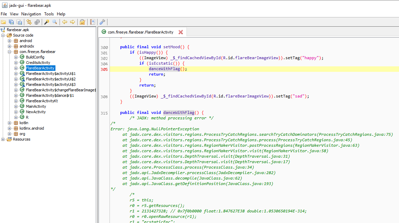The image size is (399, 223).
Task: Click the setMood method name
Action: tap(171, 47)
